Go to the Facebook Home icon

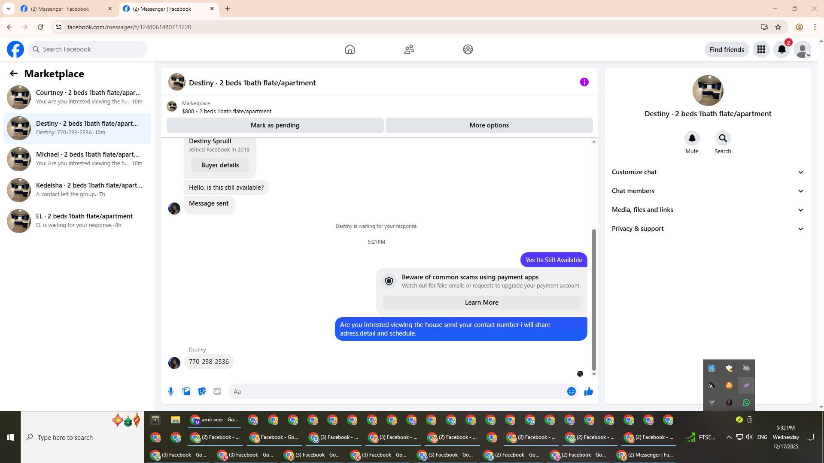350,49
